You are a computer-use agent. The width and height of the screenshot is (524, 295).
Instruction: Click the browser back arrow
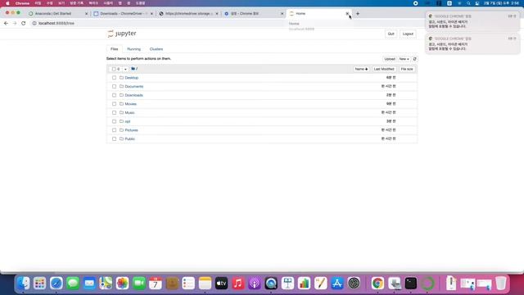tap(6, 23)
